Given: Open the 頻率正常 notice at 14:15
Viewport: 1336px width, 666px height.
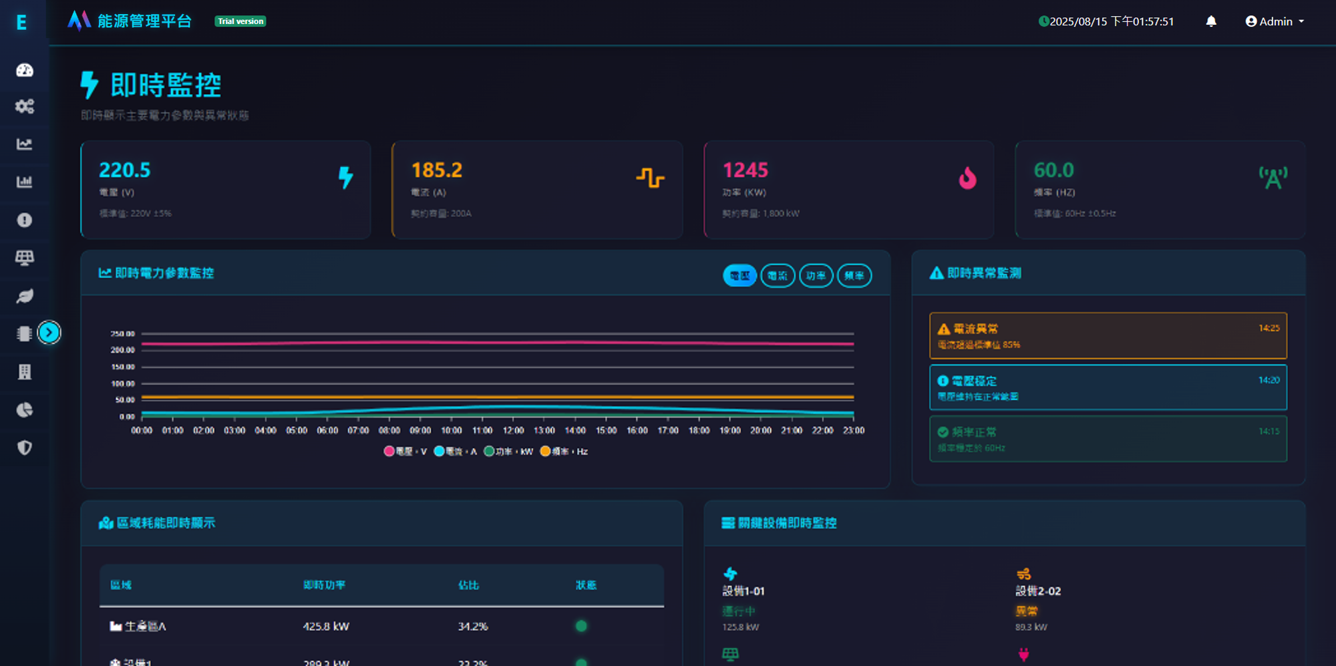Looking at the screenshot, I should click(1108, 439).
